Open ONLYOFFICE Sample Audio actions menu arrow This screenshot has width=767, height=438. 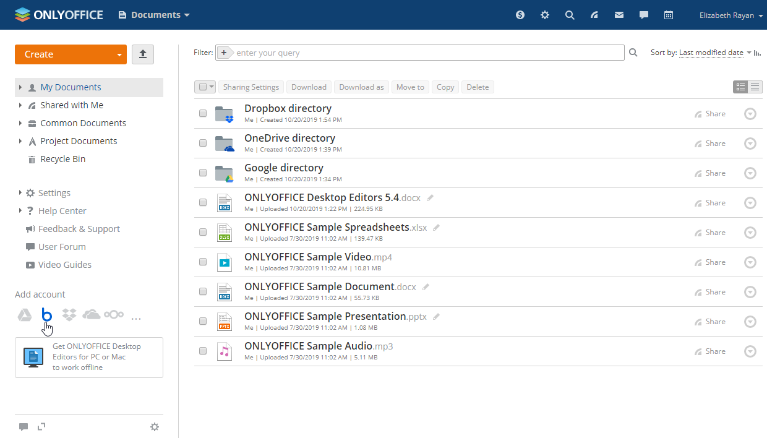[750, 351]
